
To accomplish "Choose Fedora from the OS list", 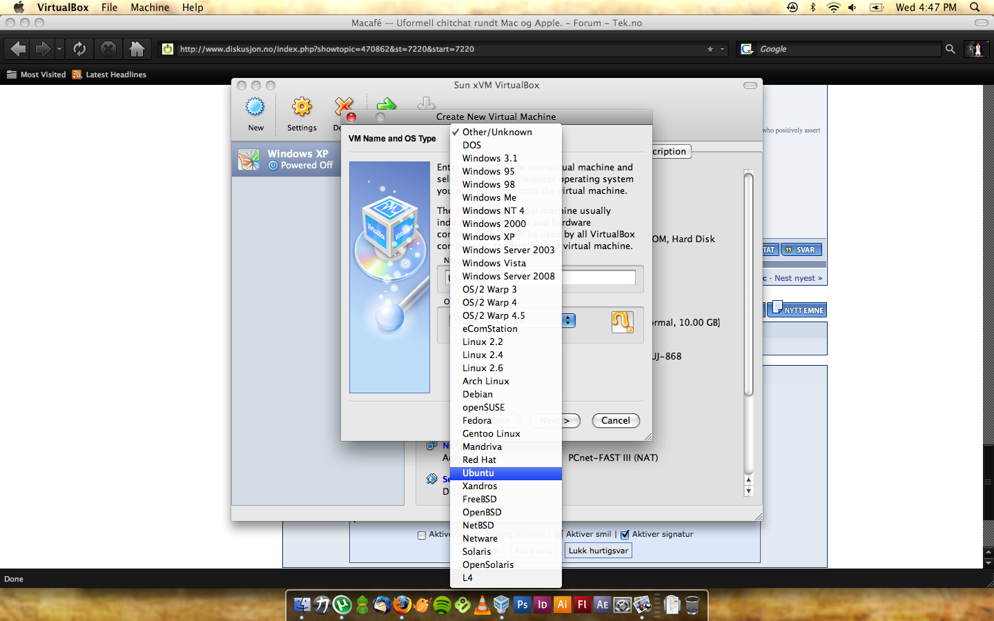I will pos(506,421).
